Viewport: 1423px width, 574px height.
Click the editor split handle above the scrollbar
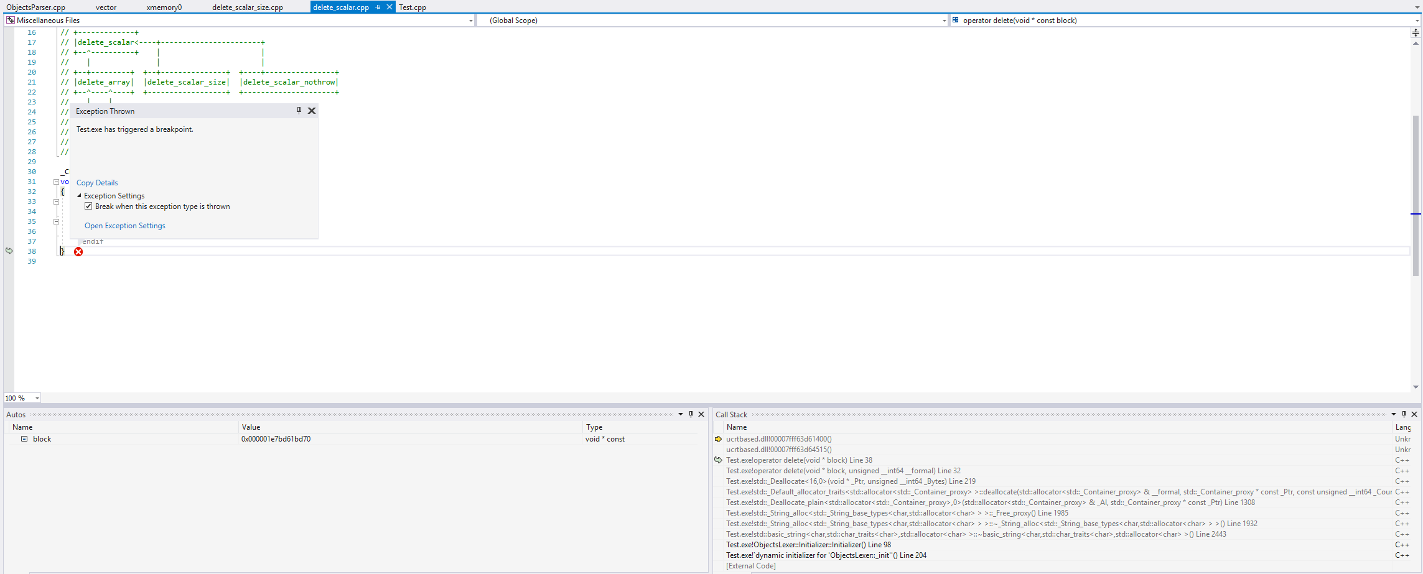[x=1416, y=32]
